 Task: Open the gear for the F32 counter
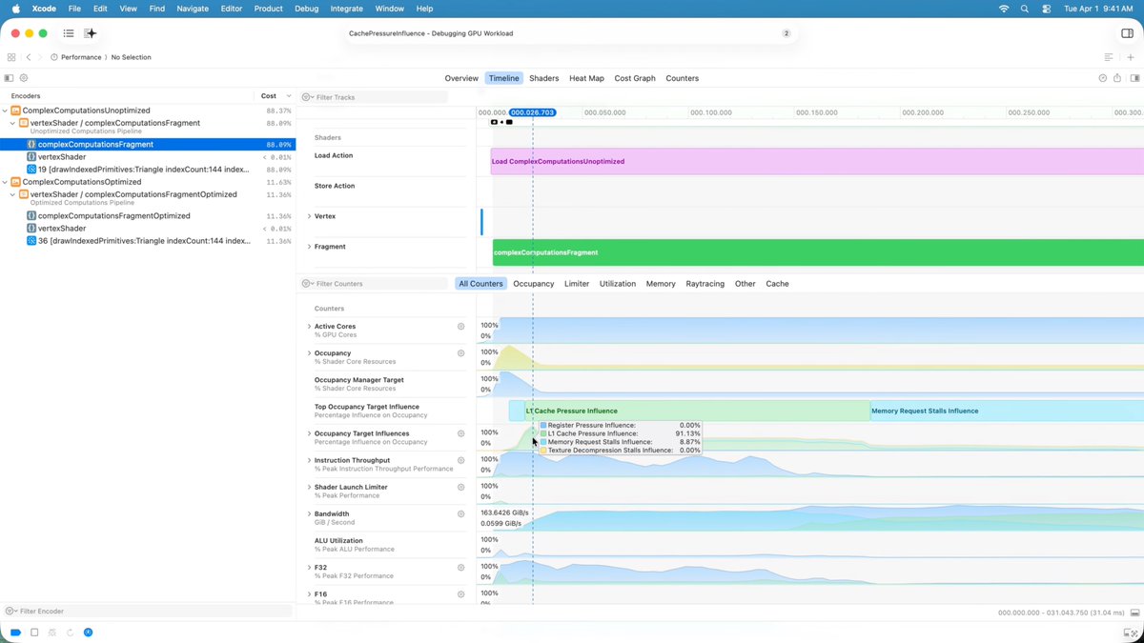(x=460, y=567)
